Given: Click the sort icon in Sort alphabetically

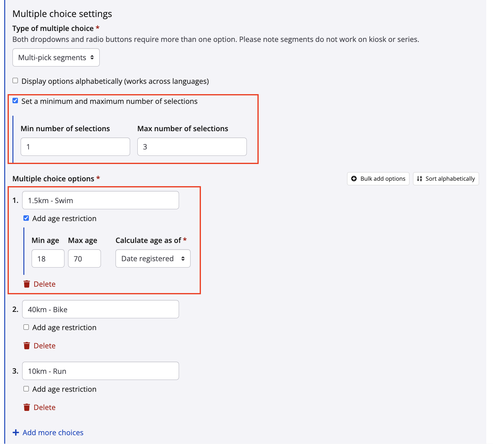Looking at the screenshot, I should (x=419, y=179).
